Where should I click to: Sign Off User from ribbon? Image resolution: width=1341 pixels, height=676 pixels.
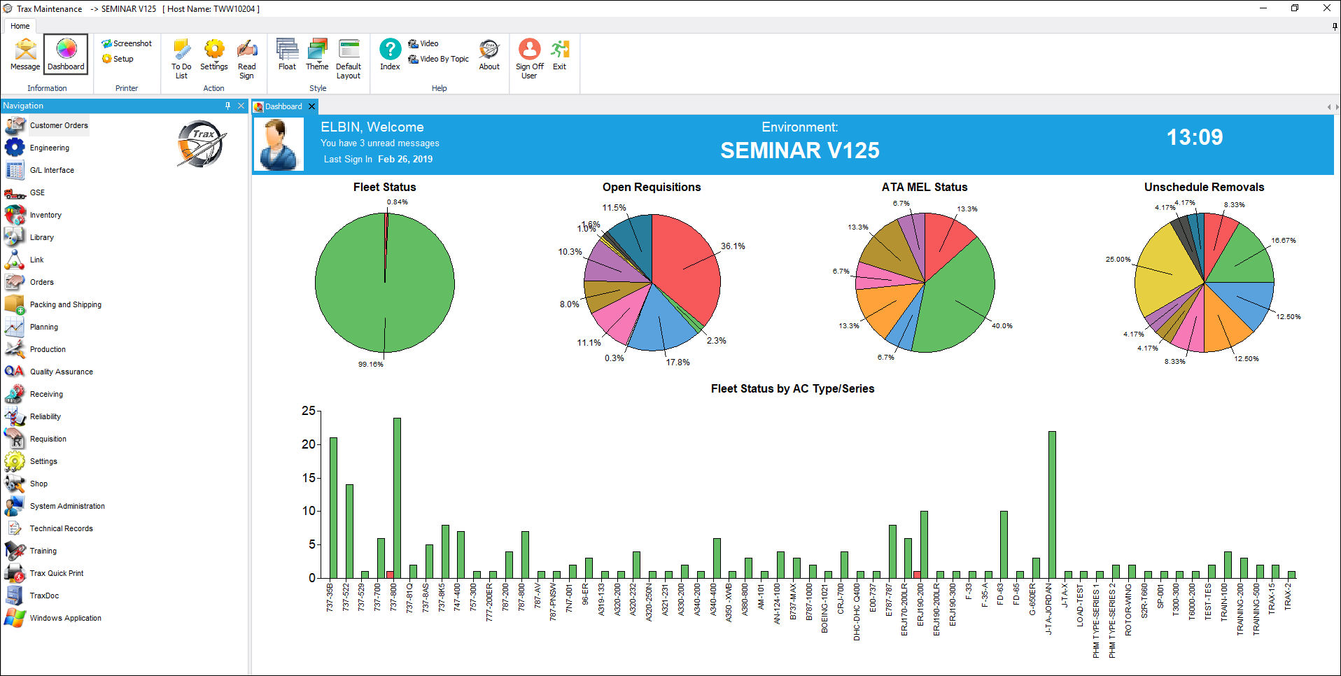tap(529, 59)
